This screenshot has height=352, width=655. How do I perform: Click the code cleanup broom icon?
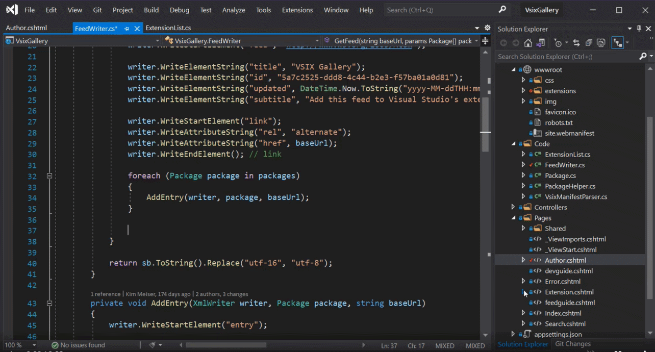pyautogui.click(x=152, y=345)
